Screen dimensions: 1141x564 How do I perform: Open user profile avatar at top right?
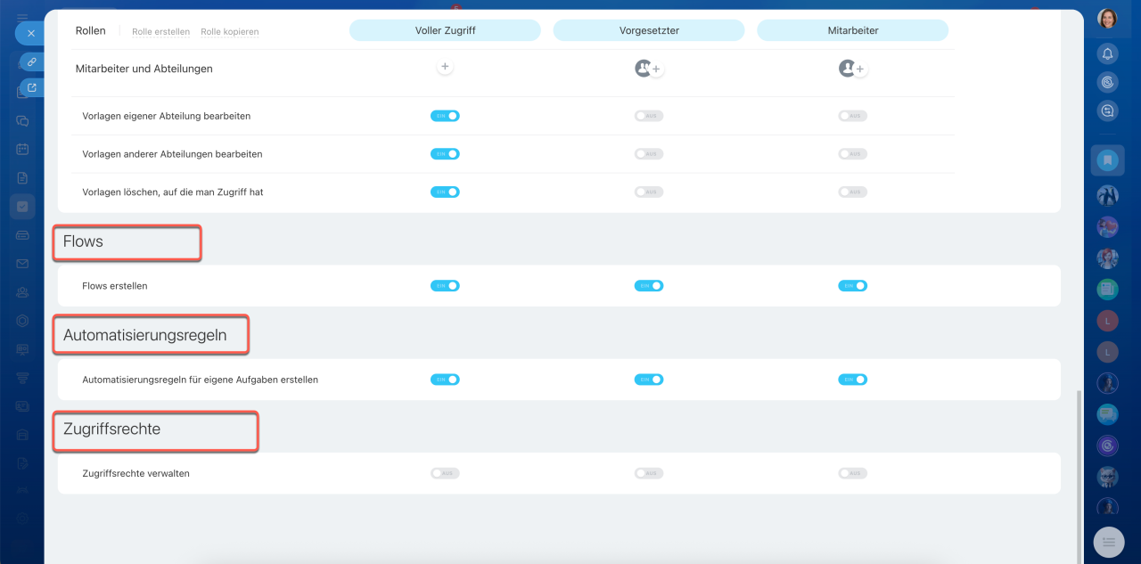(x=1107, y=18)
